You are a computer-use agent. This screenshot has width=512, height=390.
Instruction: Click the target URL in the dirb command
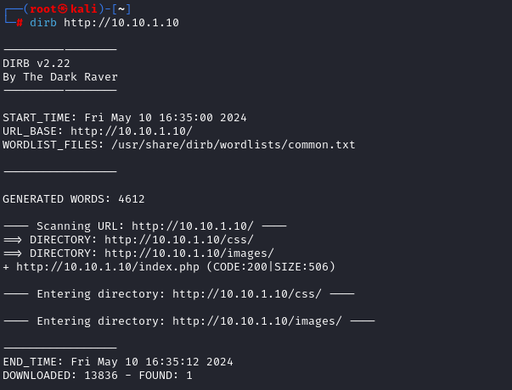point(121,23)
